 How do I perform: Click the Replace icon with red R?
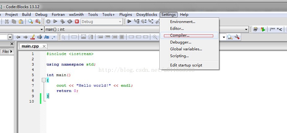click(x=38, y=21)
